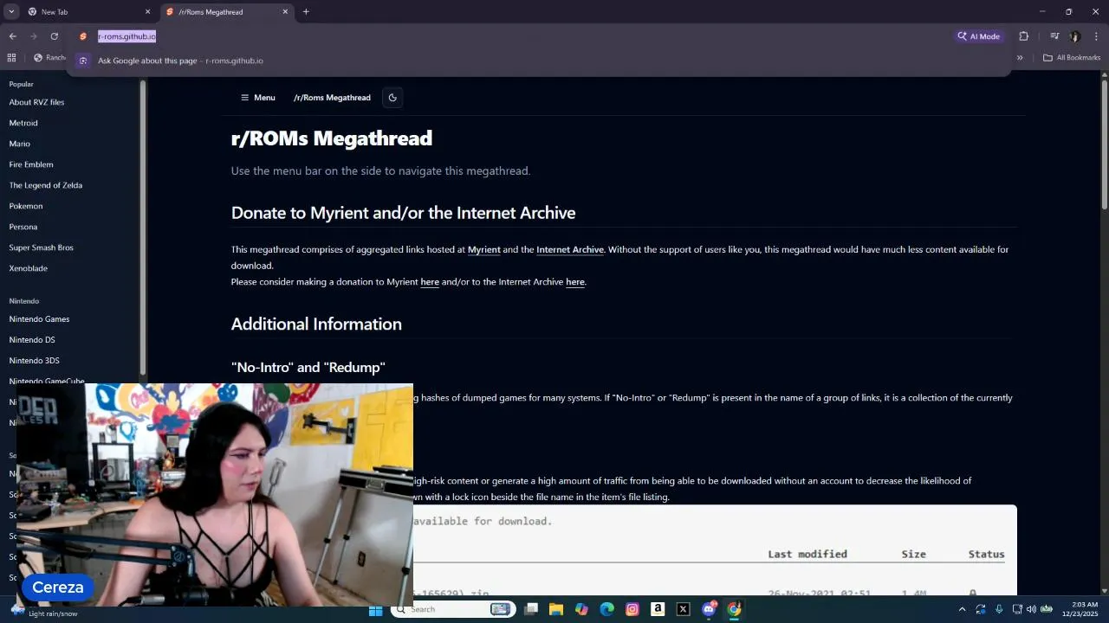Click the Internet Archive donation 'here' link
Image resolution: width=1109 pixels, height=623 pixels.
(x=575, y=282)
